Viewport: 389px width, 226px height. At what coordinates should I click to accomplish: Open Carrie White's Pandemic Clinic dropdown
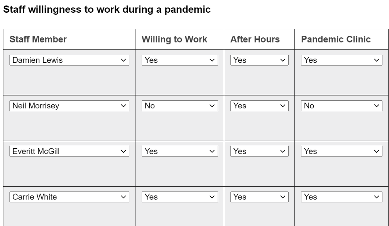pyautogui.click(x=342, y=197)
